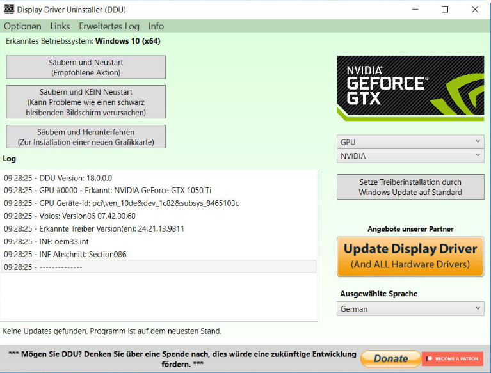Click Setze Treiberinstallation durch Windows Update button
The image size is (491, 373).
[x=410, y=187]
